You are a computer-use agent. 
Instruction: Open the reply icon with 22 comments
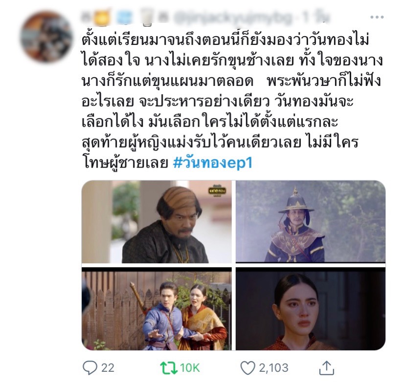pos(90,367)
